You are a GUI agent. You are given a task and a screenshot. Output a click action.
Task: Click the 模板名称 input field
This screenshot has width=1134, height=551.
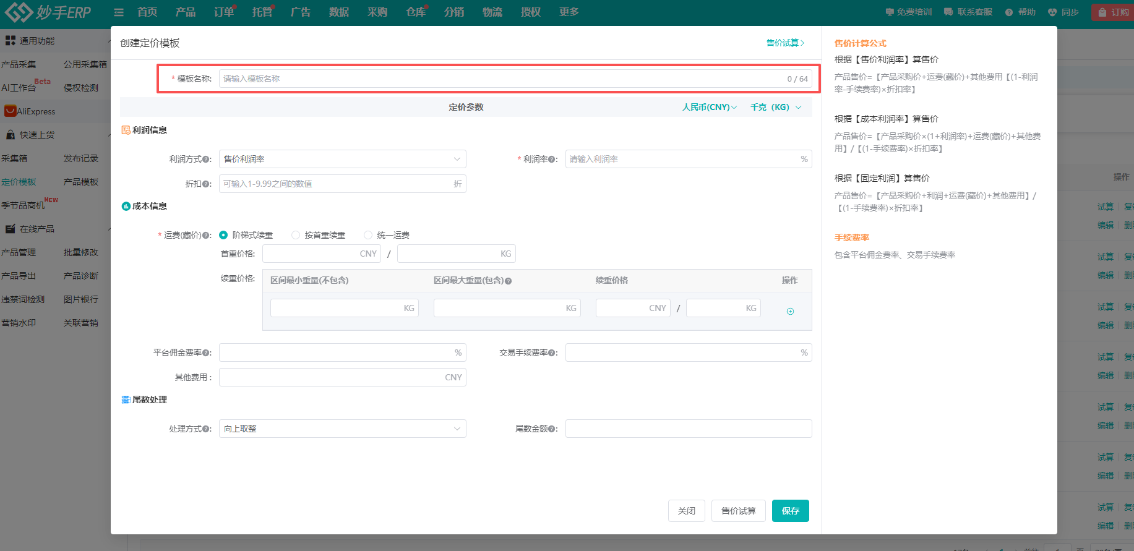pos(501,79)
